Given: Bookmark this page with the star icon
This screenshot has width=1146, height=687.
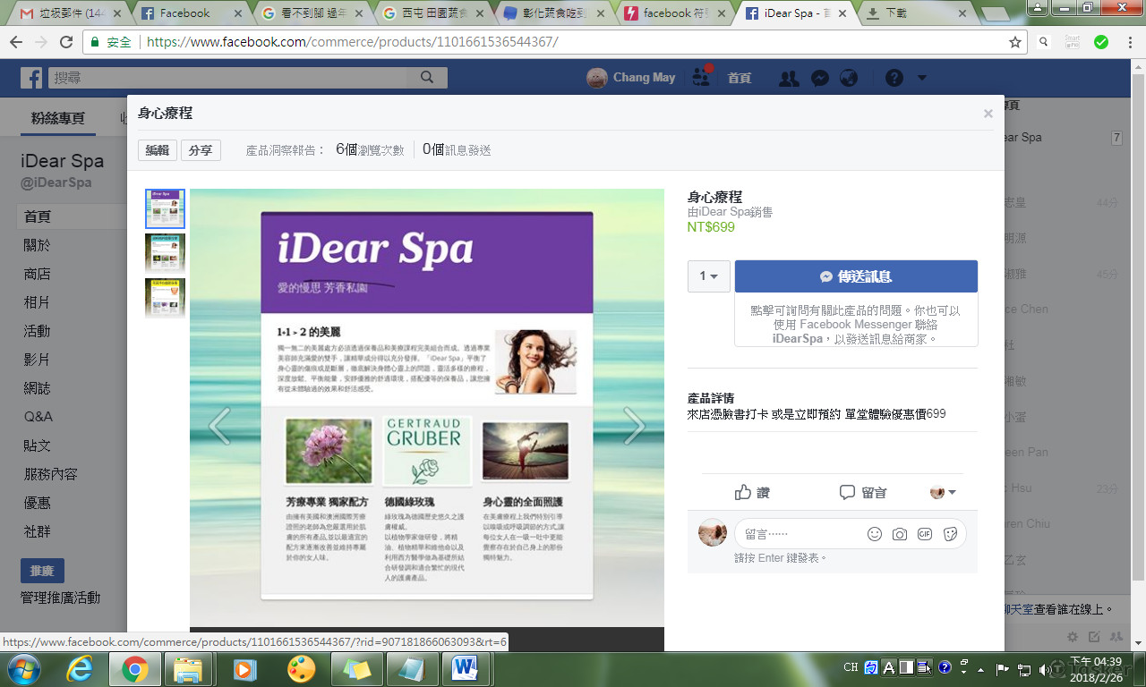Looking at the screenshot, I should (x=1014, y=42).
